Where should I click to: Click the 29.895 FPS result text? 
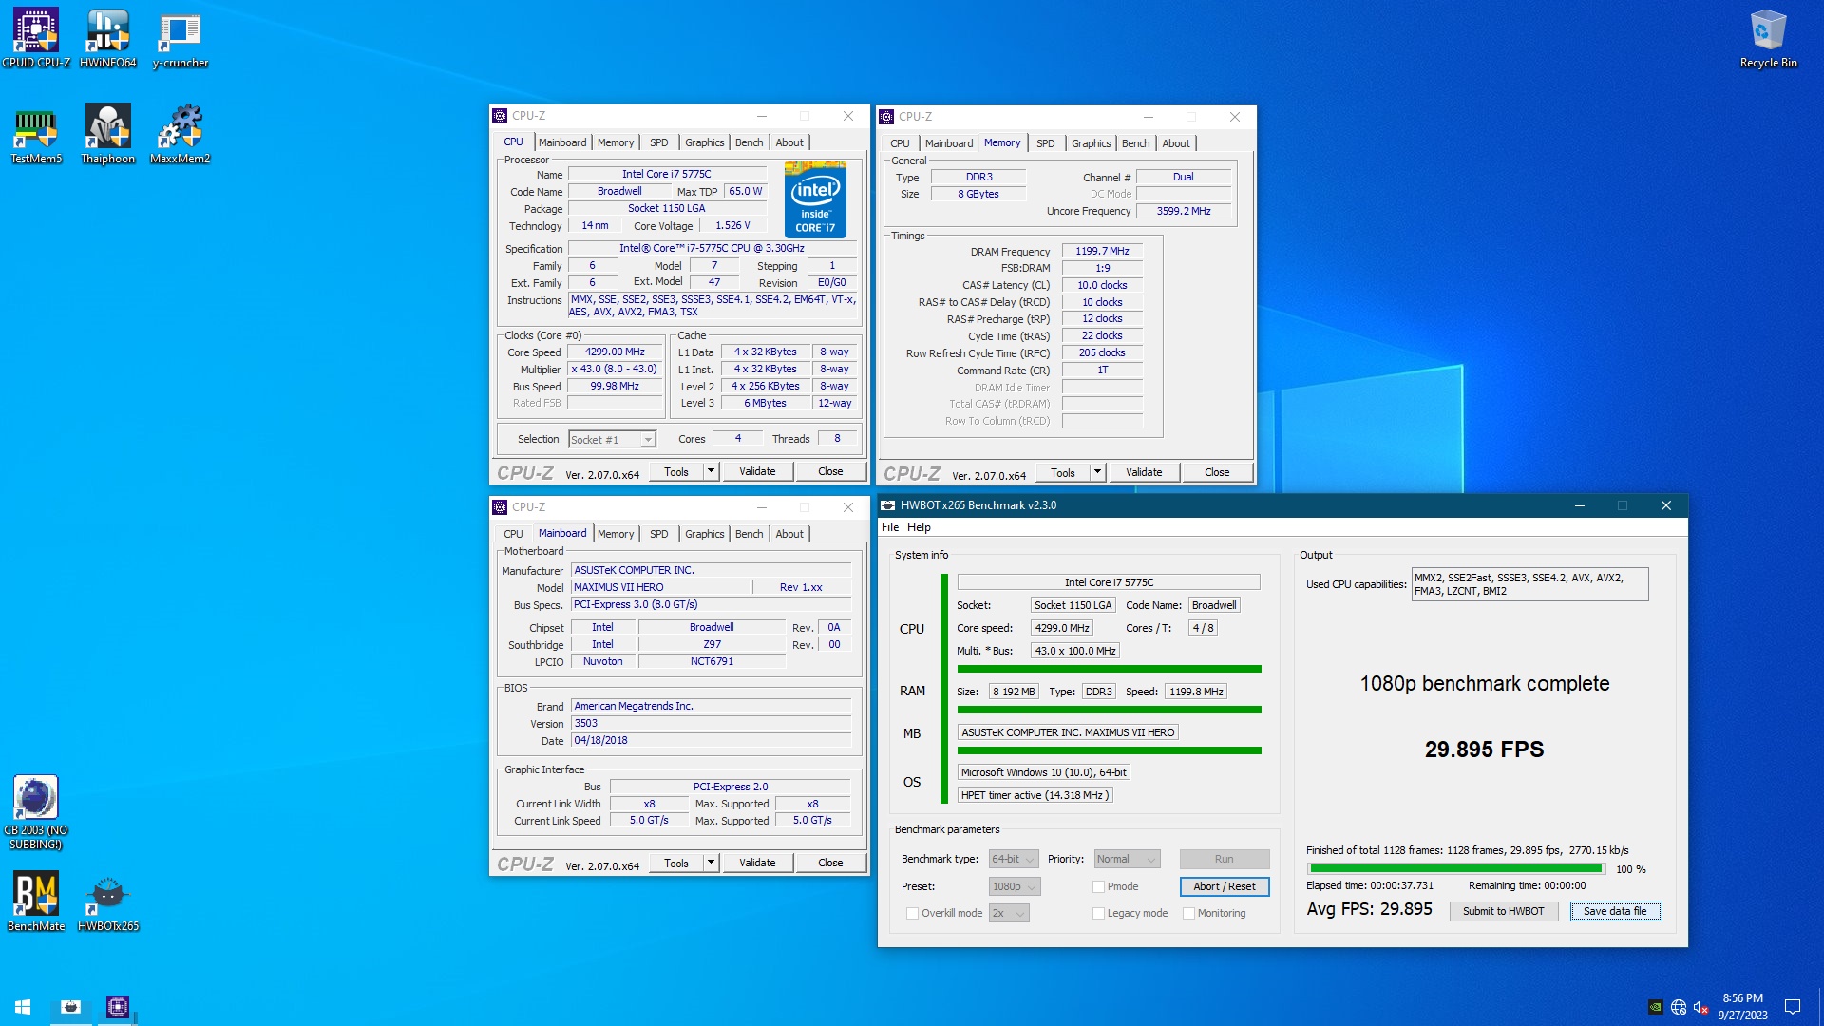(x=1484, y=750)
